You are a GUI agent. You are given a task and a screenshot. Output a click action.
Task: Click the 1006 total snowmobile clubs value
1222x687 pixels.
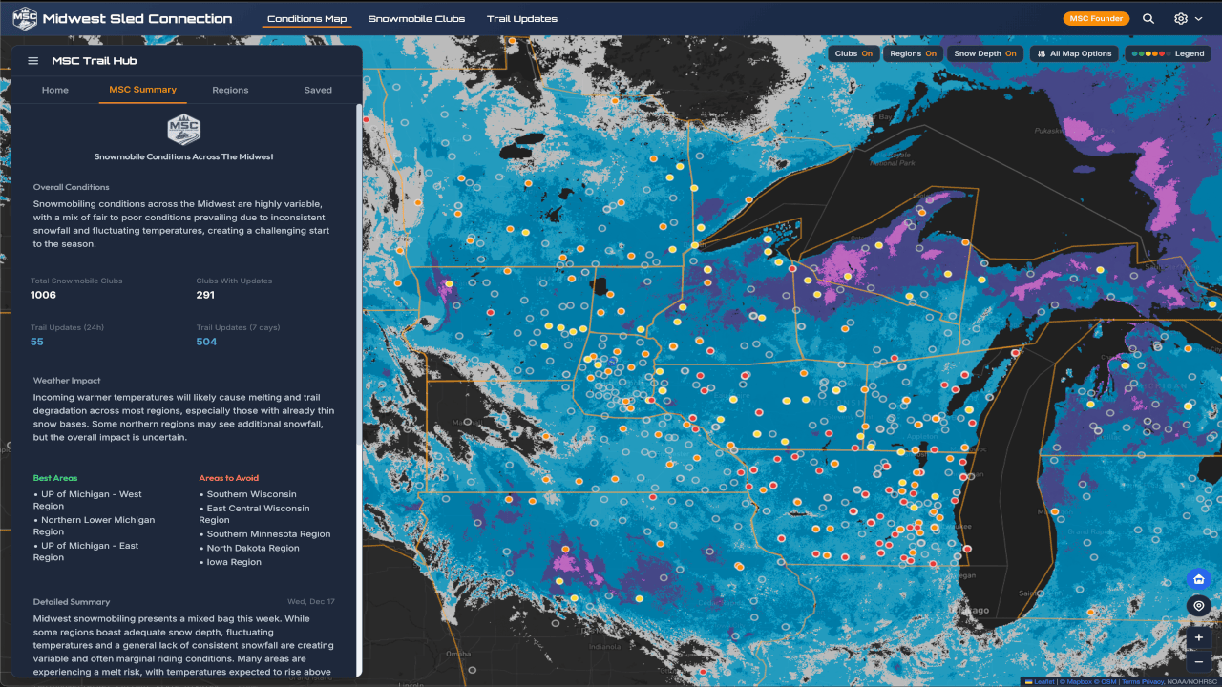coord(44,295)
